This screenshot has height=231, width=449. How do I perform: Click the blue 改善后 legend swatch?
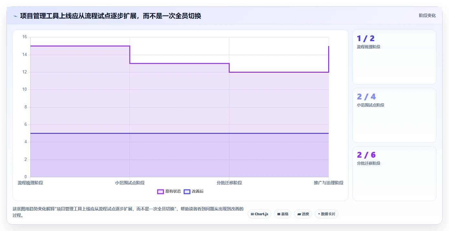187,191
